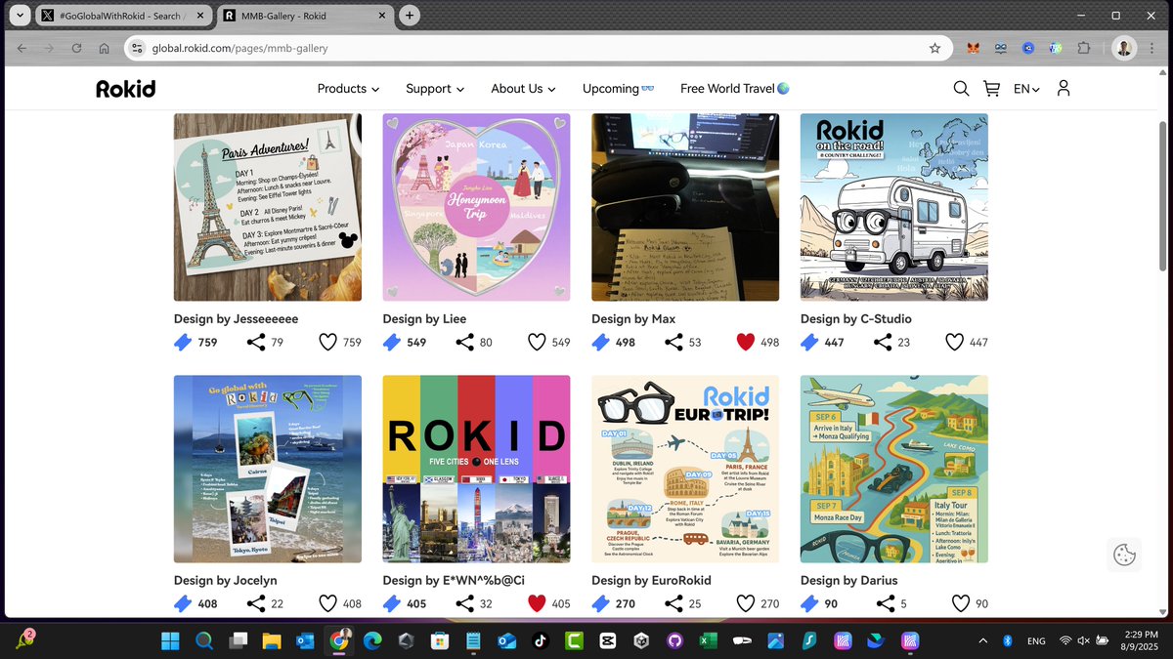Like Design by Liee heart
The image size is (1173, 659).
[x=537, y=342]
